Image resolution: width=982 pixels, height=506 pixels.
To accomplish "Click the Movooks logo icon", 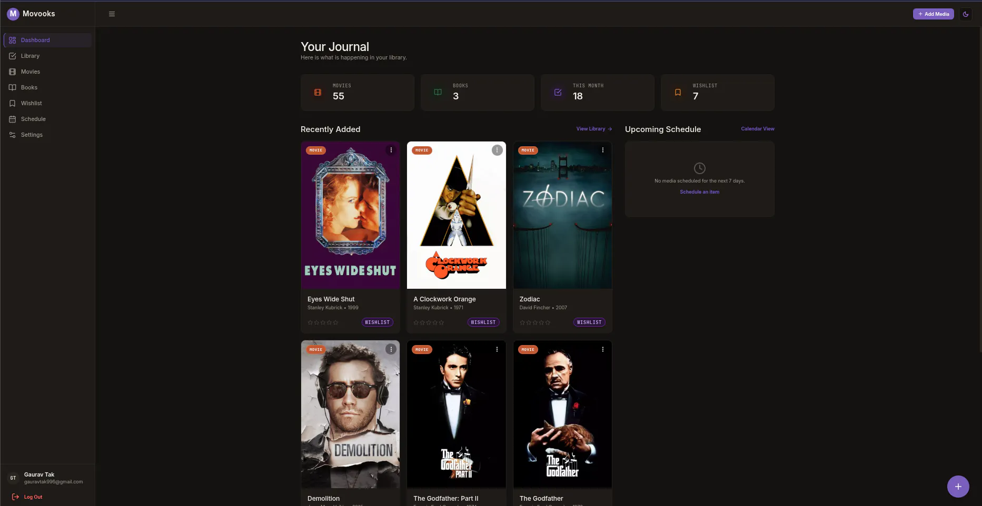I will (13, 14).
